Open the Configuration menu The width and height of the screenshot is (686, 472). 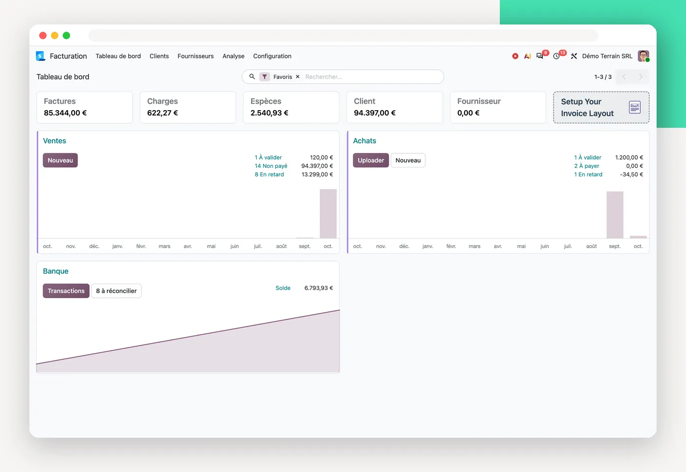272,56
